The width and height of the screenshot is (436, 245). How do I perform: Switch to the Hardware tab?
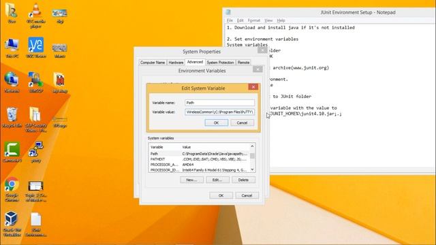tap(176, 63)
